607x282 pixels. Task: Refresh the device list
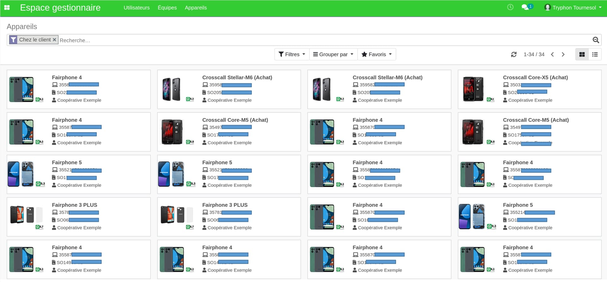[x=514, y=54]
